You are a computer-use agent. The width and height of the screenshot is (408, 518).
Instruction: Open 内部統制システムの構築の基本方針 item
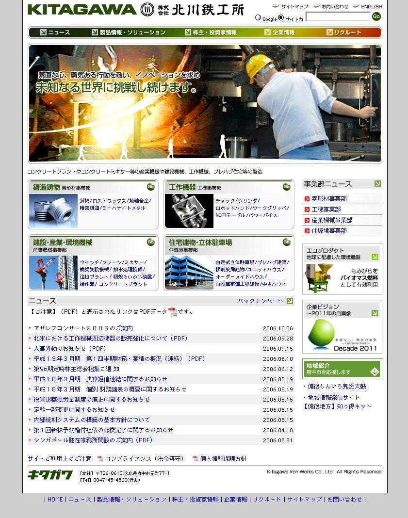pyautogui.click(x=92, y=420)
